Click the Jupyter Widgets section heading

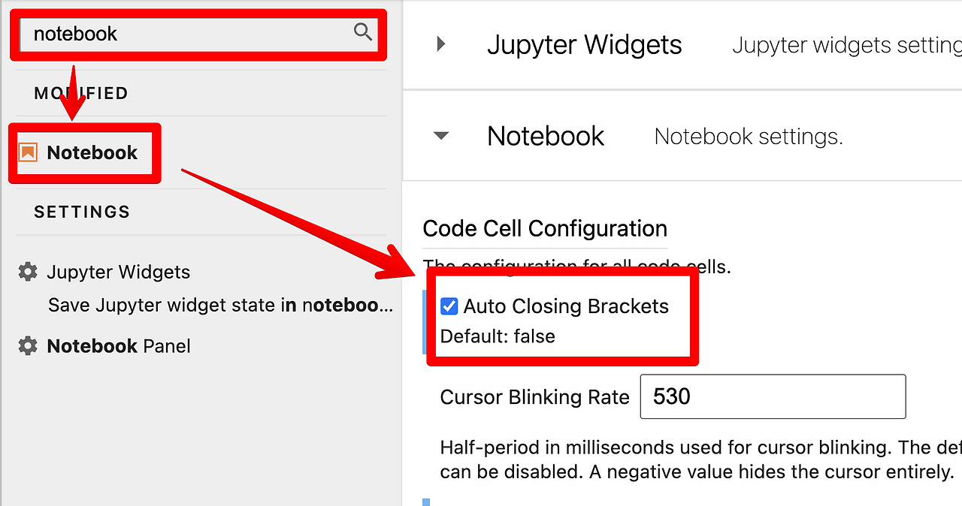[x=585, y=44]
